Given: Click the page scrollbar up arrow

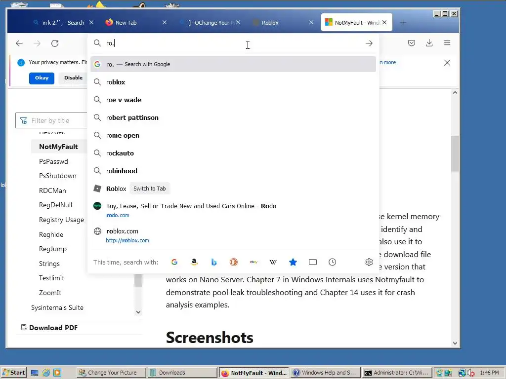Looking at the screenshot, I should [455, 93].
